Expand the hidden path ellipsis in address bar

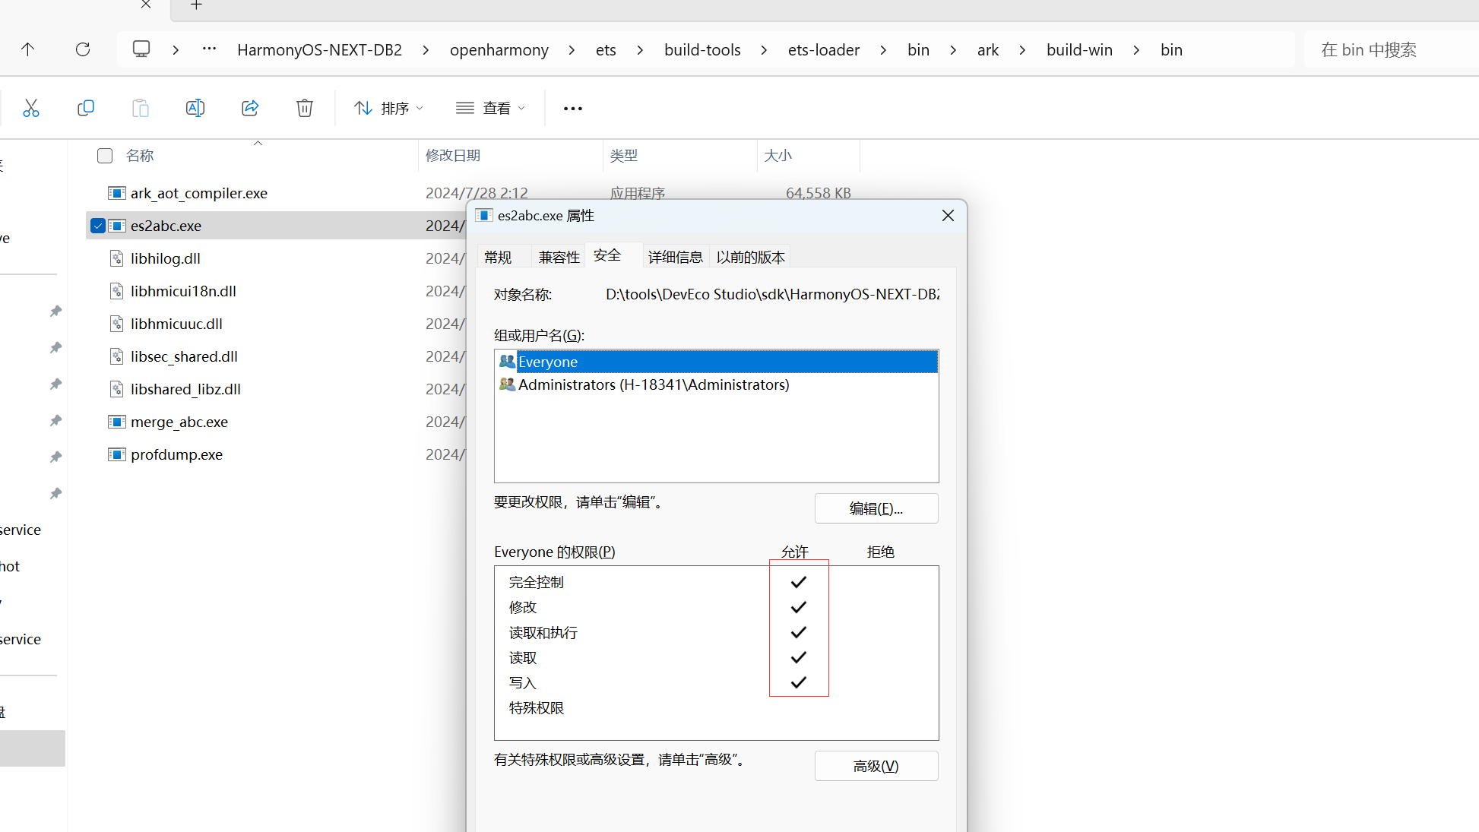(209, 49)
